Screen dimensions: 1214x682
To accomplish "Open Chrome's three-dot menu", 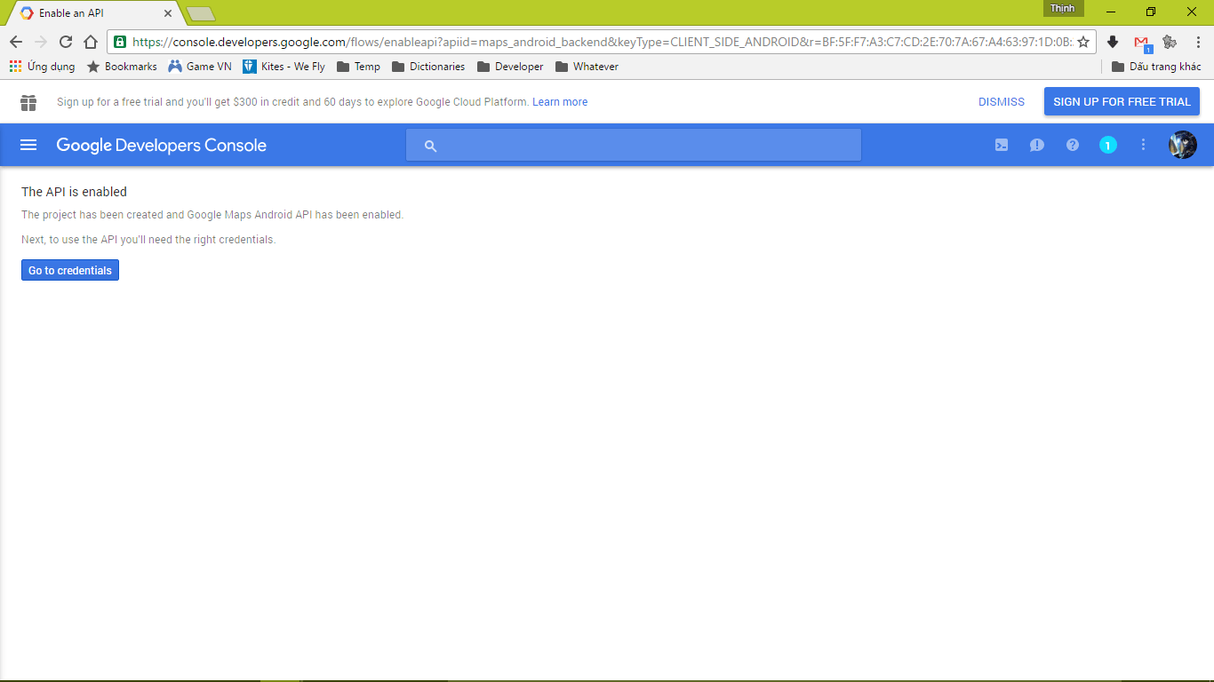I will coord(1198,42).
